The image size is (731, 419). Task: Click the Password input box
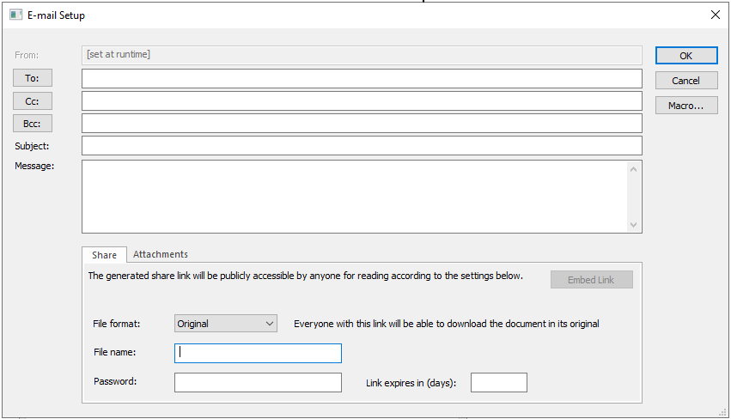click(x=258, y=383)
